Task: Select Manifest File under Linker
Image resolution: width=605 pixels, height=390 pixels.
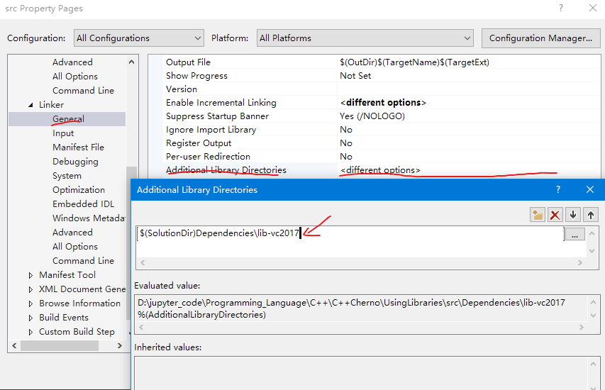Action: (x=78, y=147)
